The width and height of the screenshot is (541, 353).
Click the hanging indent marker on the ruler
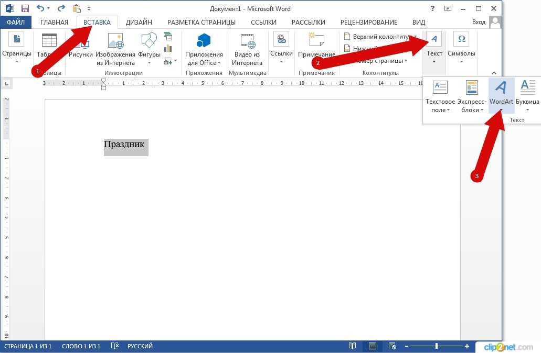point(103,85)
